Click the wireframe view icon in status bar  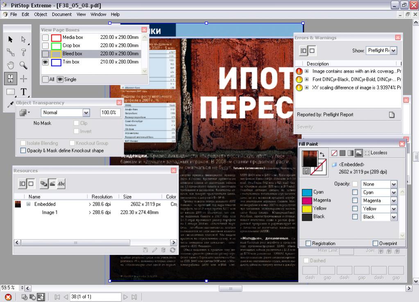point(24,297)
